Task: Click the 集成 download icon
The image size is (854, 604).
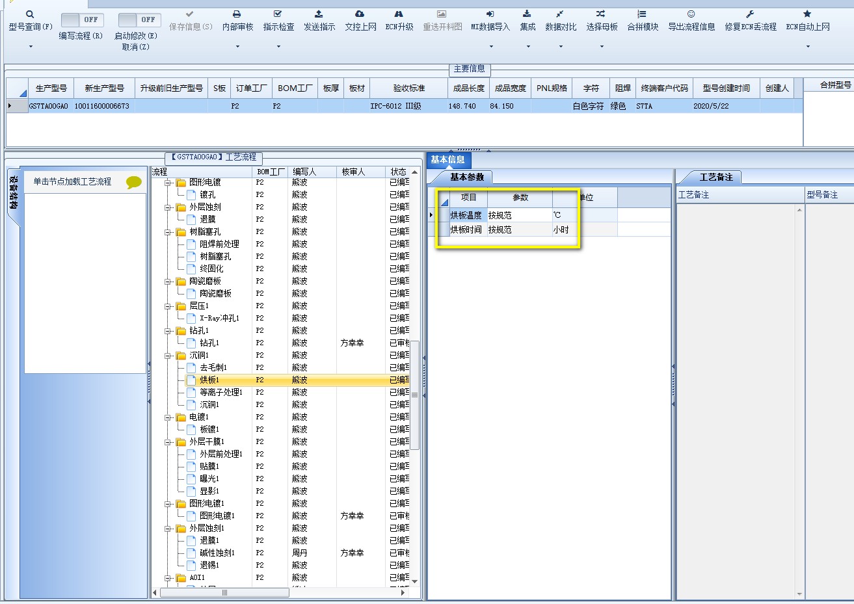Action: [x=527, y=14]
